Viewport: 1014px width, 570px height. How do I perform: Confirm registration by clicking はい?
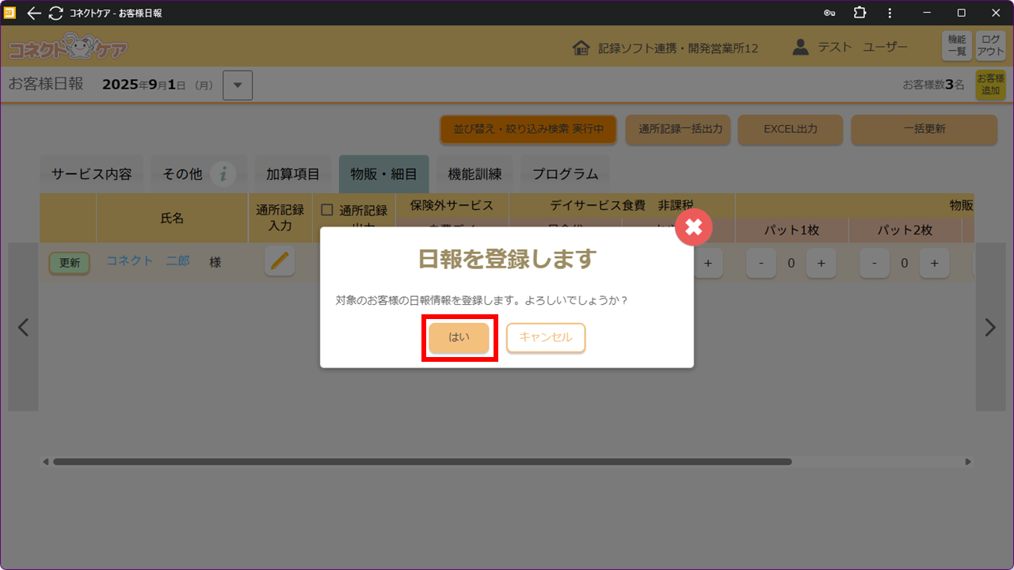tap(459, 338)
